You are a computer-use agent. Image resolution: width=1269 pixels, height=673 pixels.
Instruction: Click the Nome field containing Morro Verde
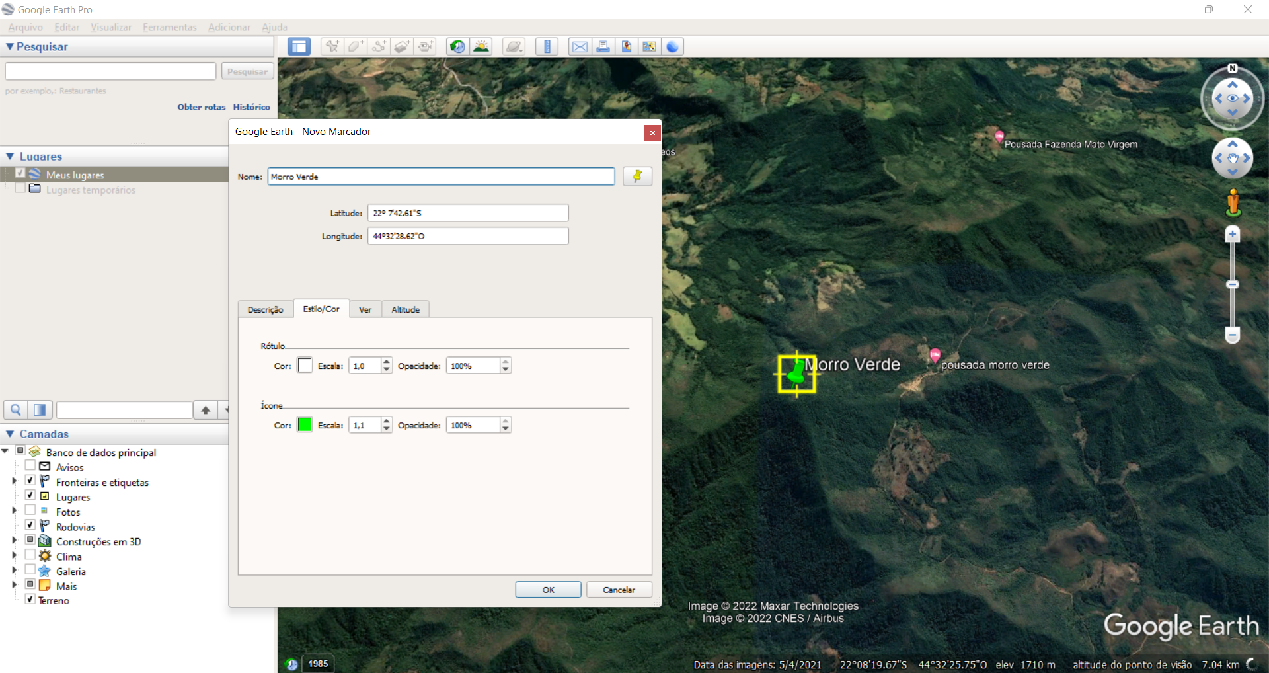pyautogui.click(x=441, y=177)
